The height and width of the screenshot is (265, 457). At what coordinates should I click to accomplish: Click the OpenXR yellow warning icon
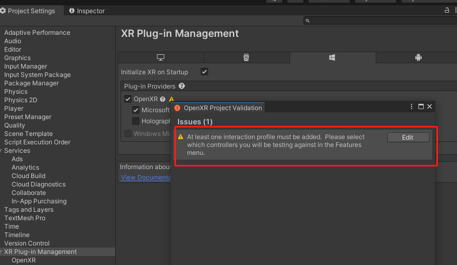click(171, 99)
